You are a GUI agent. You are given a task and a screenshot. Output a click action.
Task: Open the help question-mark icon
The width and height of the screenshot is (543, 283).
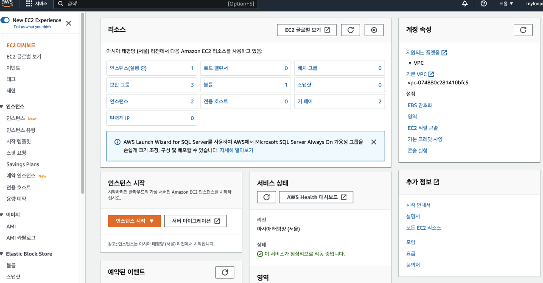[x=484, y=3]
